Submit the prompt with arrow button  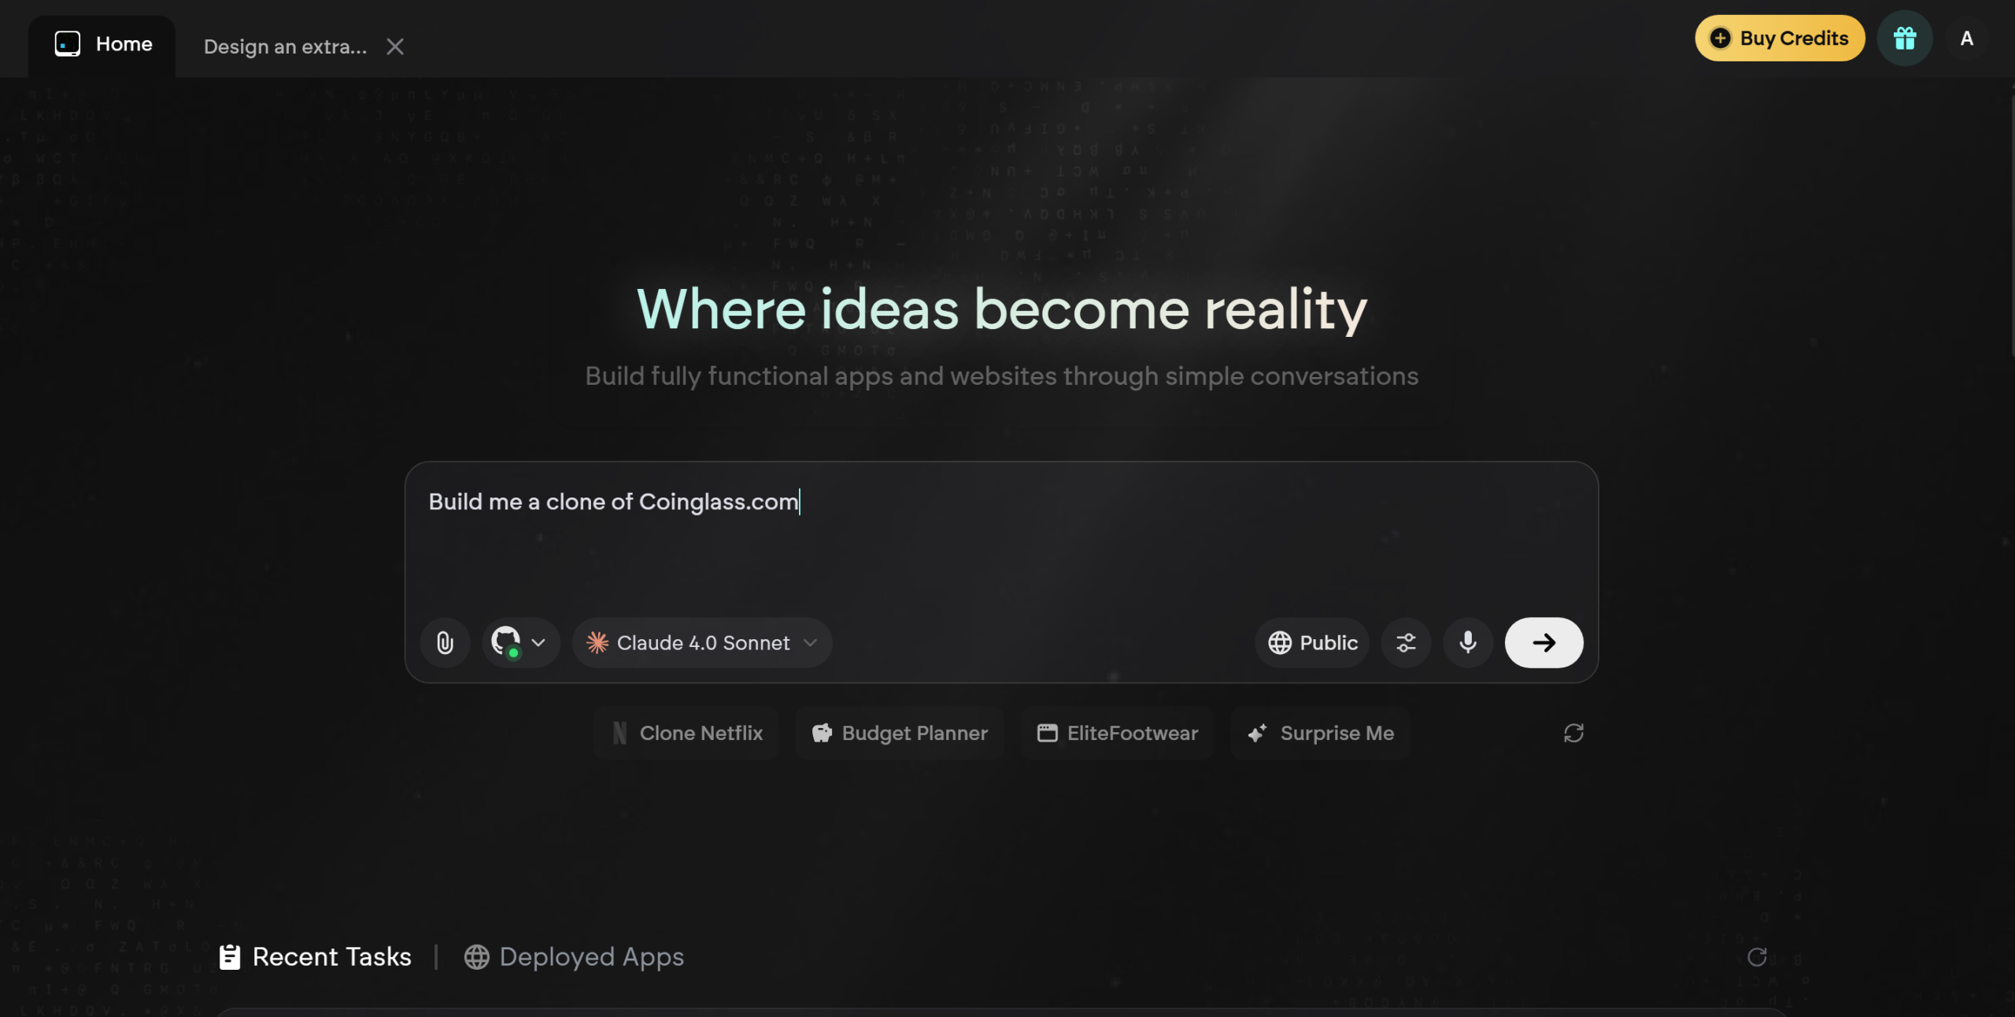[1543, 643]
